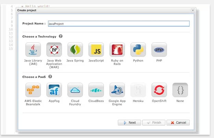
Task: Choose the Heroku PaaS icon
Action: pos(138,90)
